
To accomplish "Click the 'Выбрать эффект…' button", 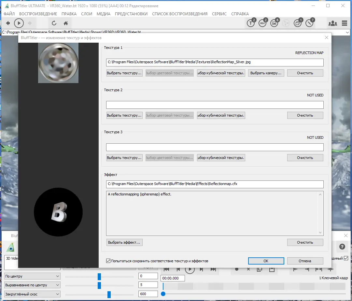I will point(124,242).
